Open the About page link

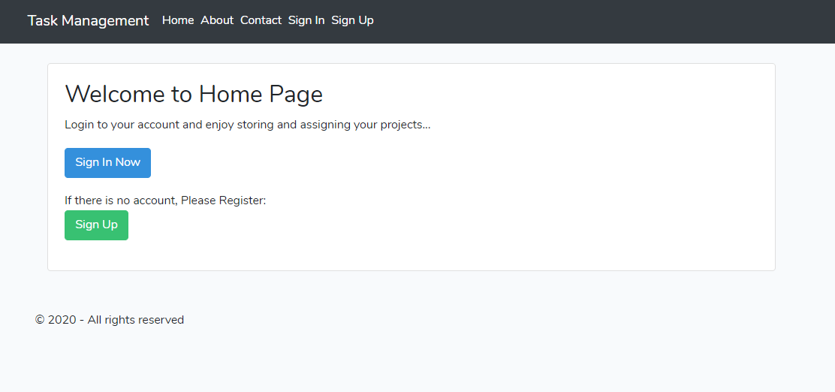(x=217, y=20)
